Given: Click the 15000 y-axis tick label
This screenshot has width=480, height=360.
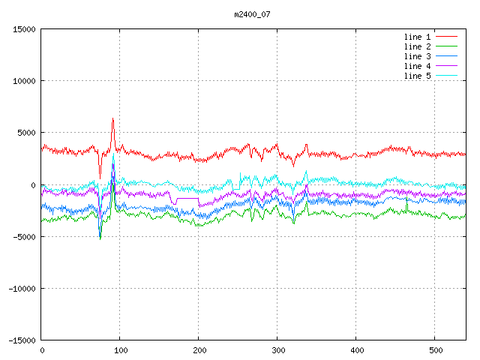Looking at the screenshot, I should pyautogui.click(x=24, y=29).
